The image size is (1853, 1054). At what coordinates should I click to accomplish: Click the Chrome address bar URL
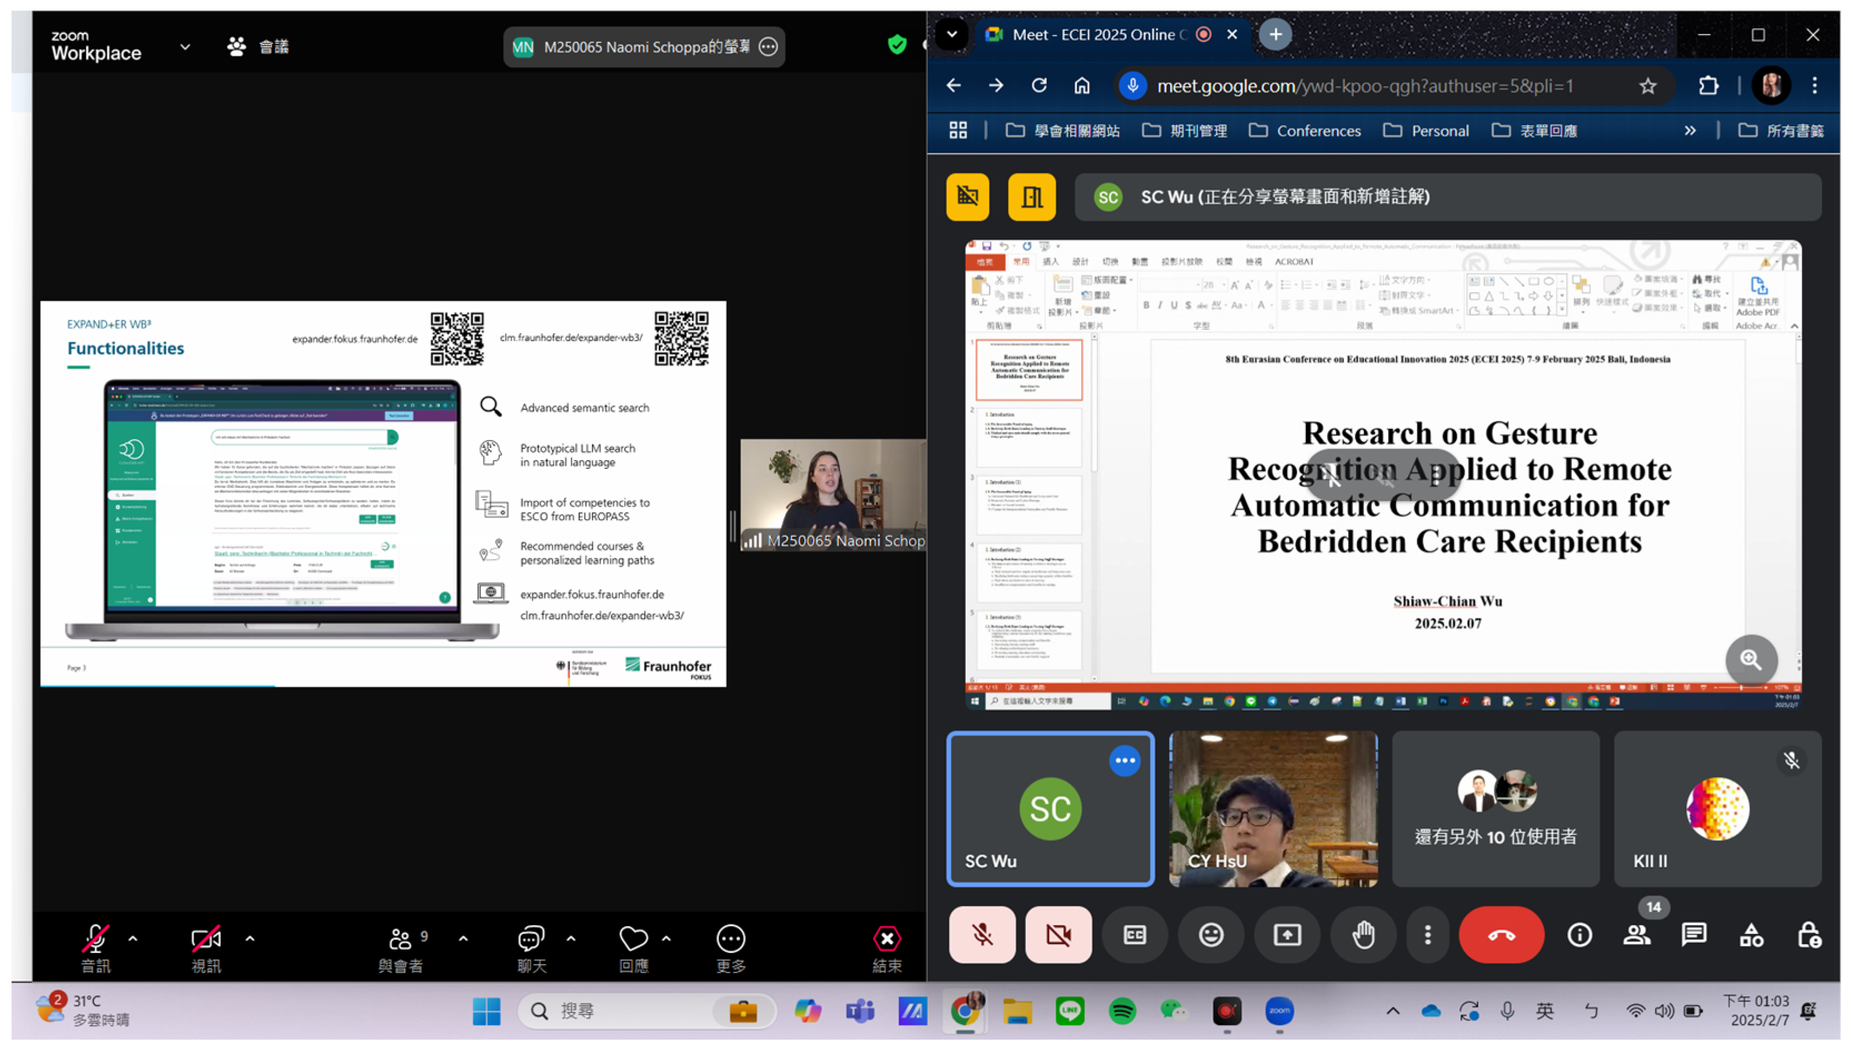click(x=1364, y=86)
